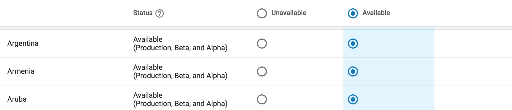
Task: Select the header Available radio button
Action: point(353,13)
